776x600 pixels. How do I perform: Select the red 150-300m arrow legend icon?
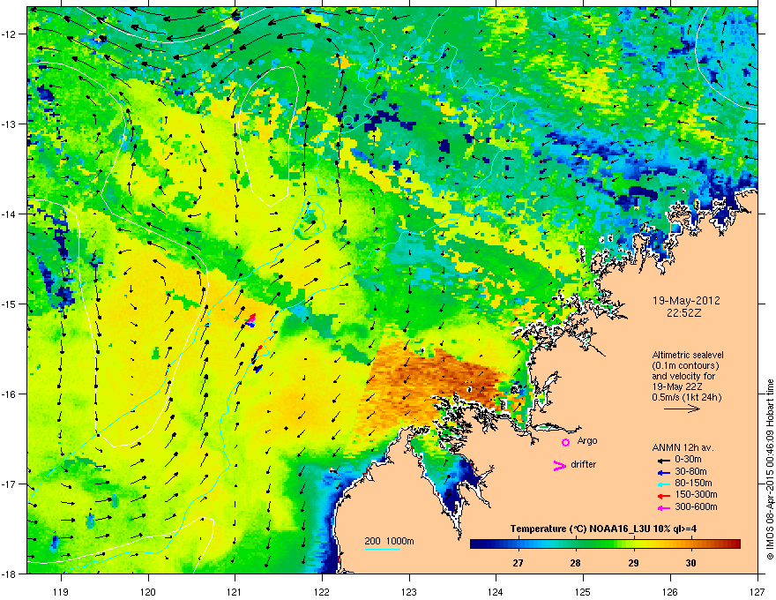663,495
